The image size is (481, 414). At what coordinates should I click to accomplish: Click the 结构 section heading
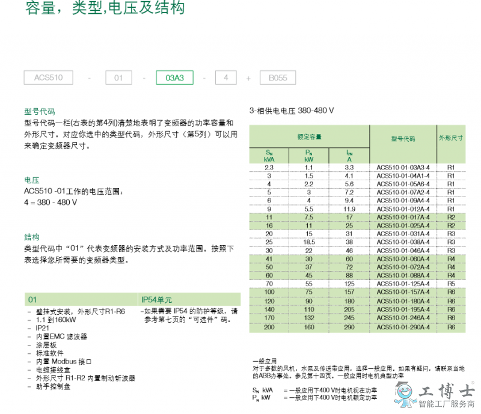click(x=32, y=237)
